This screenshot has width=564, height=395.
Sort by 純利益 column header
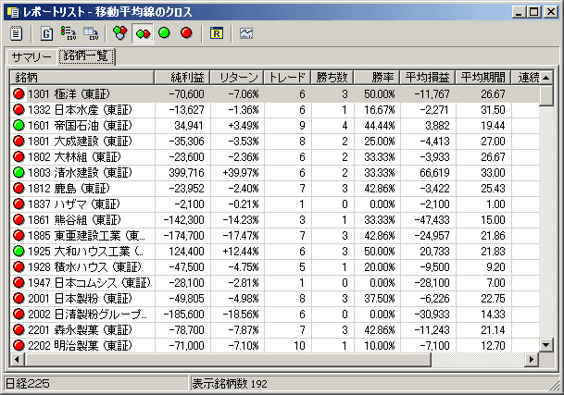[182, 78]
